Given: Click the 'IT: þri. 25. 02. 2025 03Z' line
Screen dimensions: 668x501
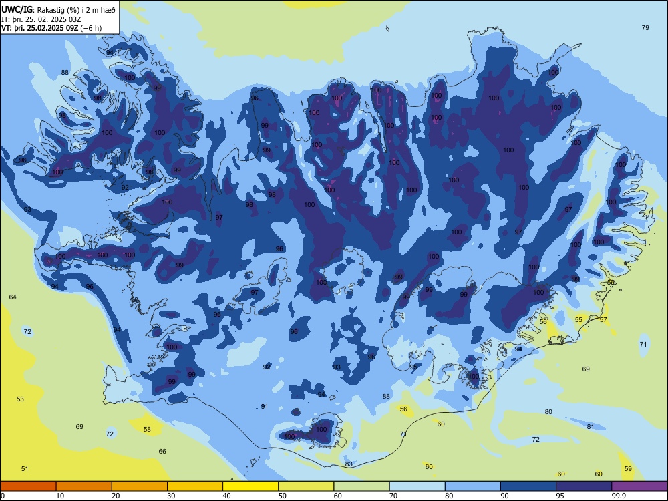Looking at the screenshot, I should pyautogui.click(x=41, y=19).
